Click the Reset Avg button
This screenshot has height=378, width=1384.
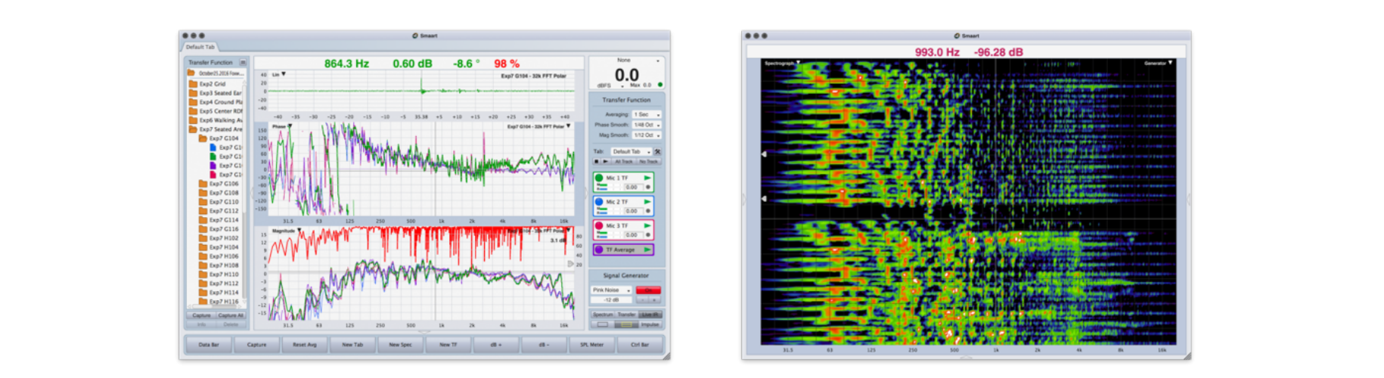[305, 345]
